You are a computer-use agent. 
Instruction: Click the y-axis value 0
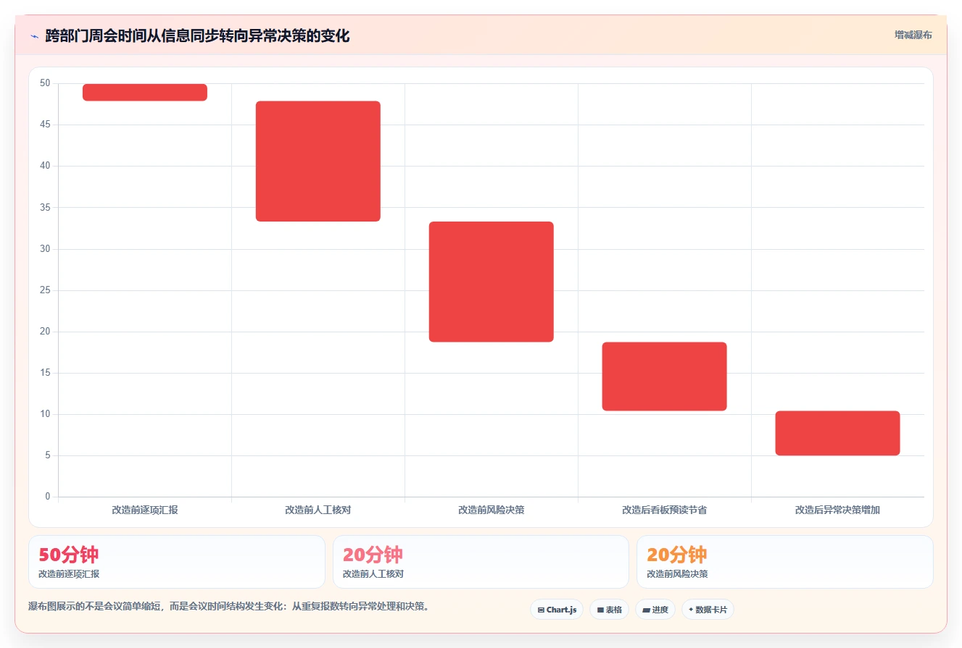pyautogui.click(x=48, y=497)
